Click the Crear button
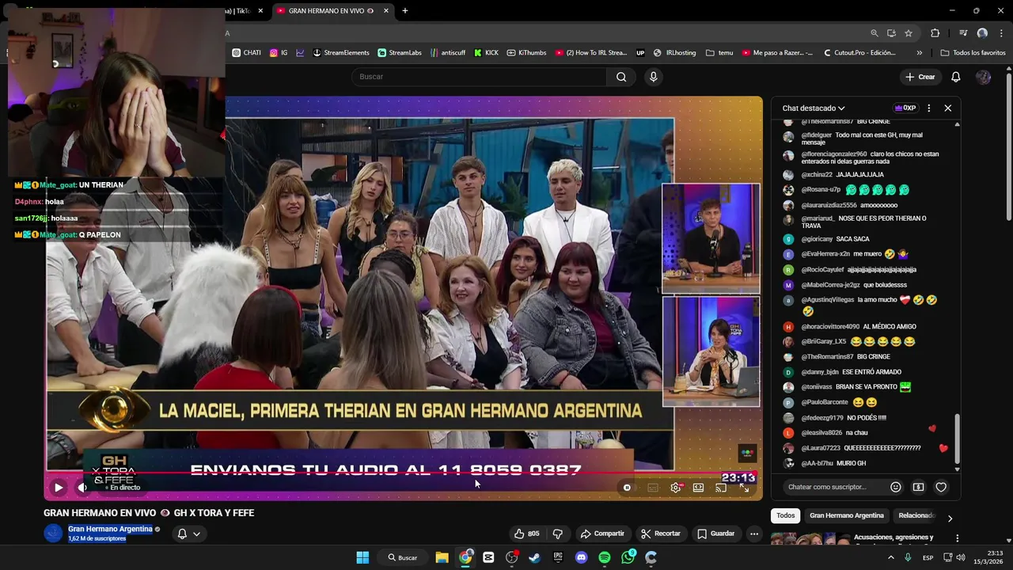This screenshot has height=570, width=1013. 920,77
